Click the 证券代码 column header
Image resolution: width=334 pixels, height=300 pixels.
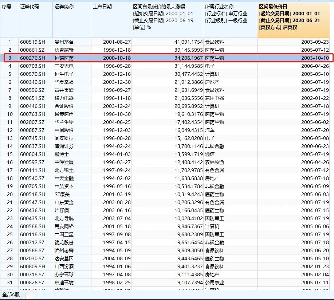[30, 7]
